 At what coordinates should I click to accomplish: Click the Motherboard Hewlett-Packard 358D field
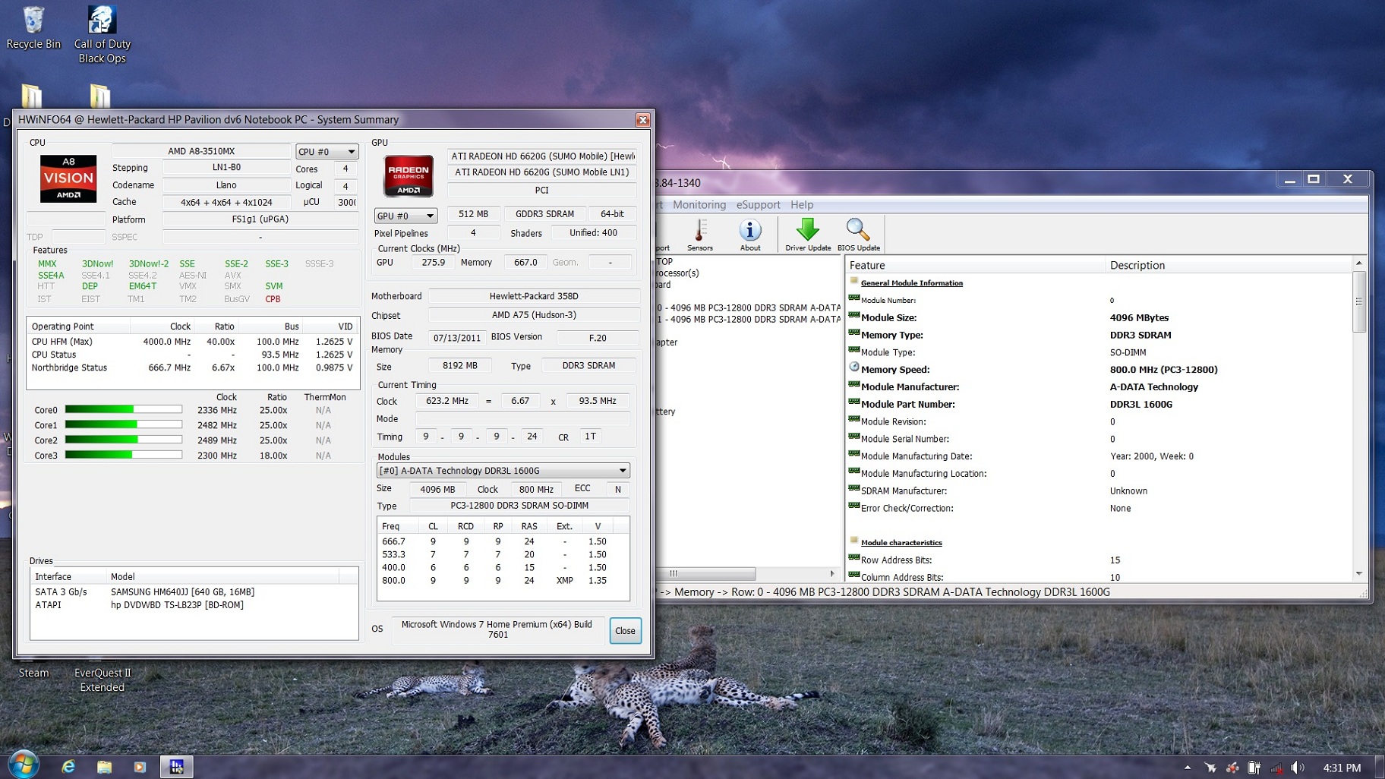(x=534, y=297)
